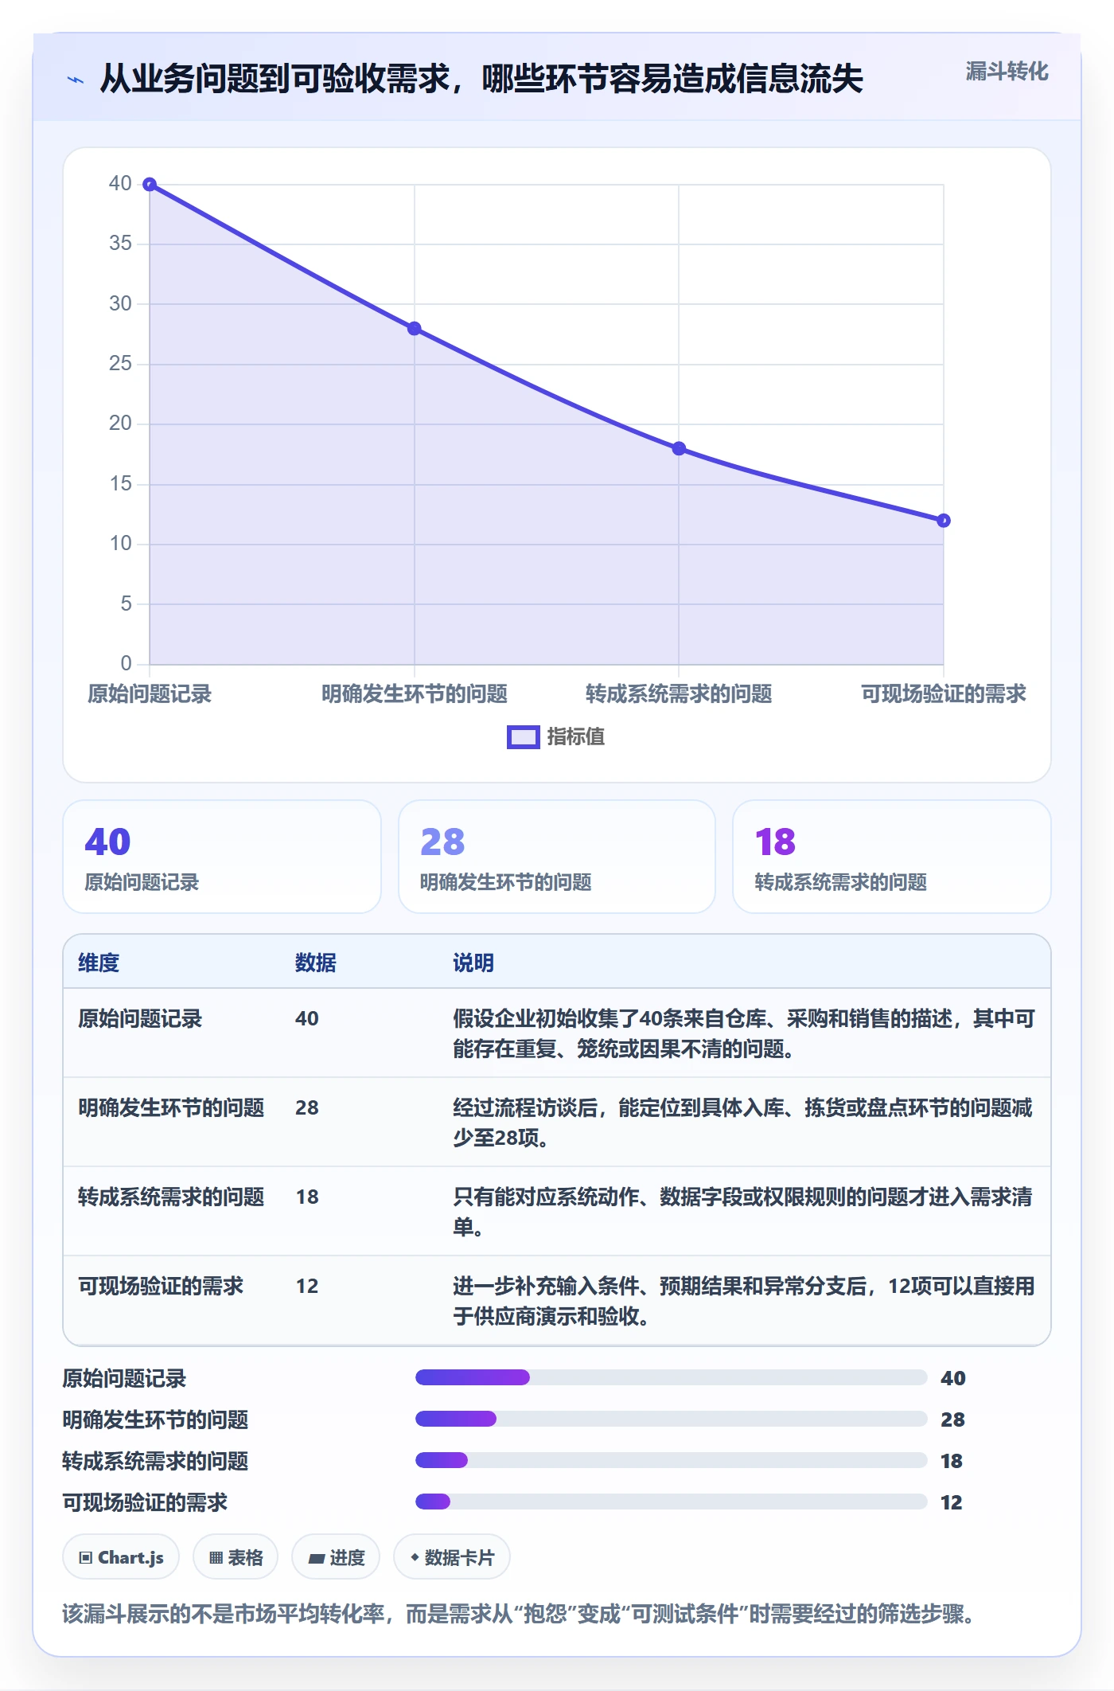Click the 表格 tag chip

(x=236, y=1557)
